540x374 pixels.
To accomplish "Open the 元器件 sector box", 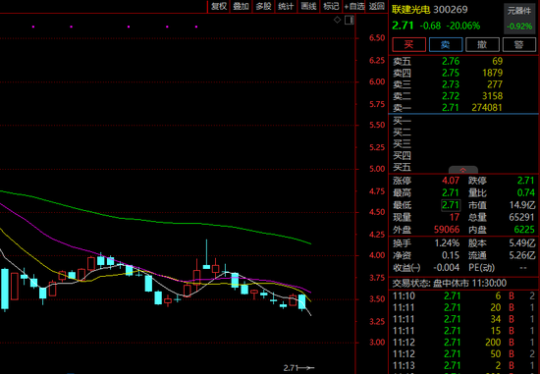I will pyautogui.click(x=519, y=19).
